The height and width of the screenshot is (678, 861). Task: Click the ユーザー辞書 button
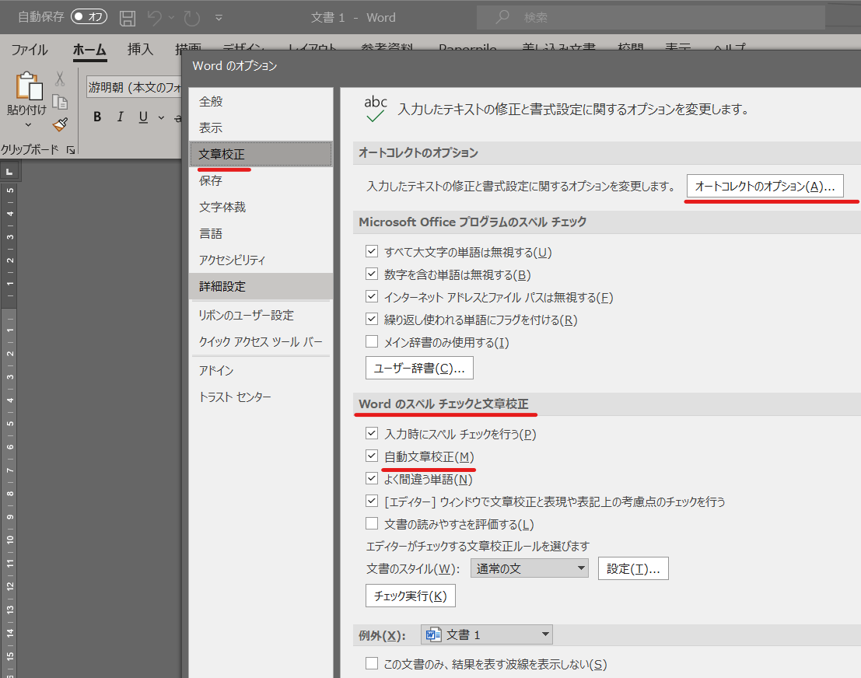click(x=419, y=368)
